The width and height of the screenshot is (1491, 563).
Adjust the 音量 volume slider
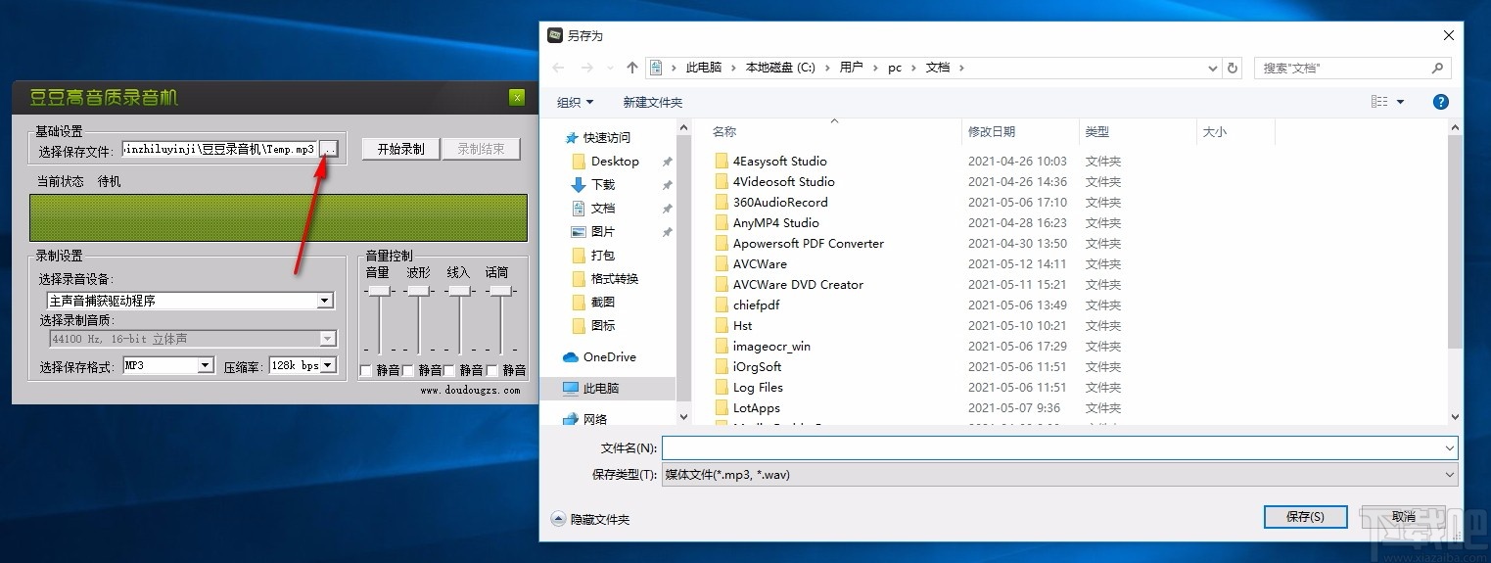coord(378,291)
